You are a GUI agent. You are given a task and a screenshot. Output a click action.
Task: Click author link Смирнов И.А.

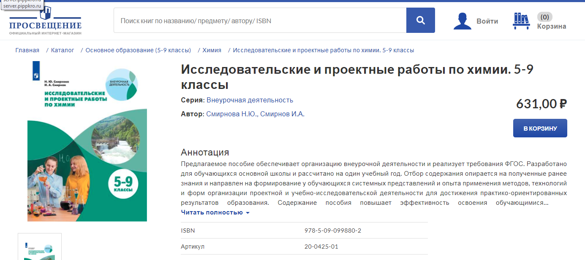click(x=282, y=114)
